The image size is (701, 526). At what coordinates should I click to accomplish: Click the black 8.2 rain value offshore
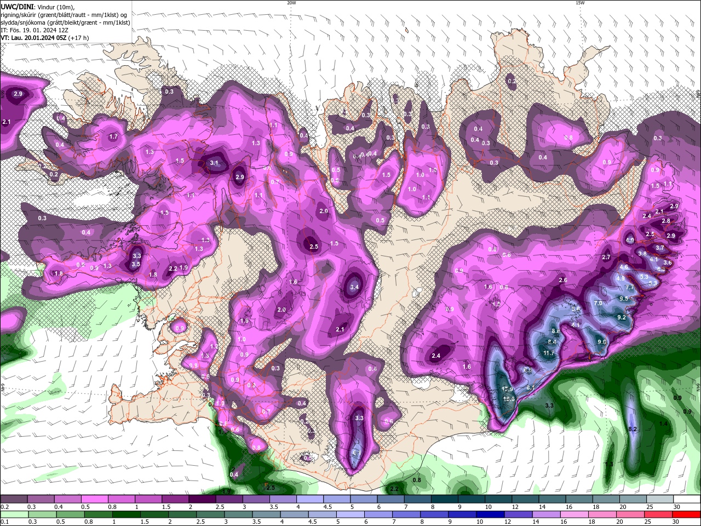[x=633, y=429]
